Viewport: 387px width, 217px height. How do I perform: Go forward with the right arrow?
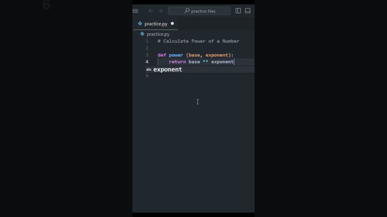coord(161,11)
